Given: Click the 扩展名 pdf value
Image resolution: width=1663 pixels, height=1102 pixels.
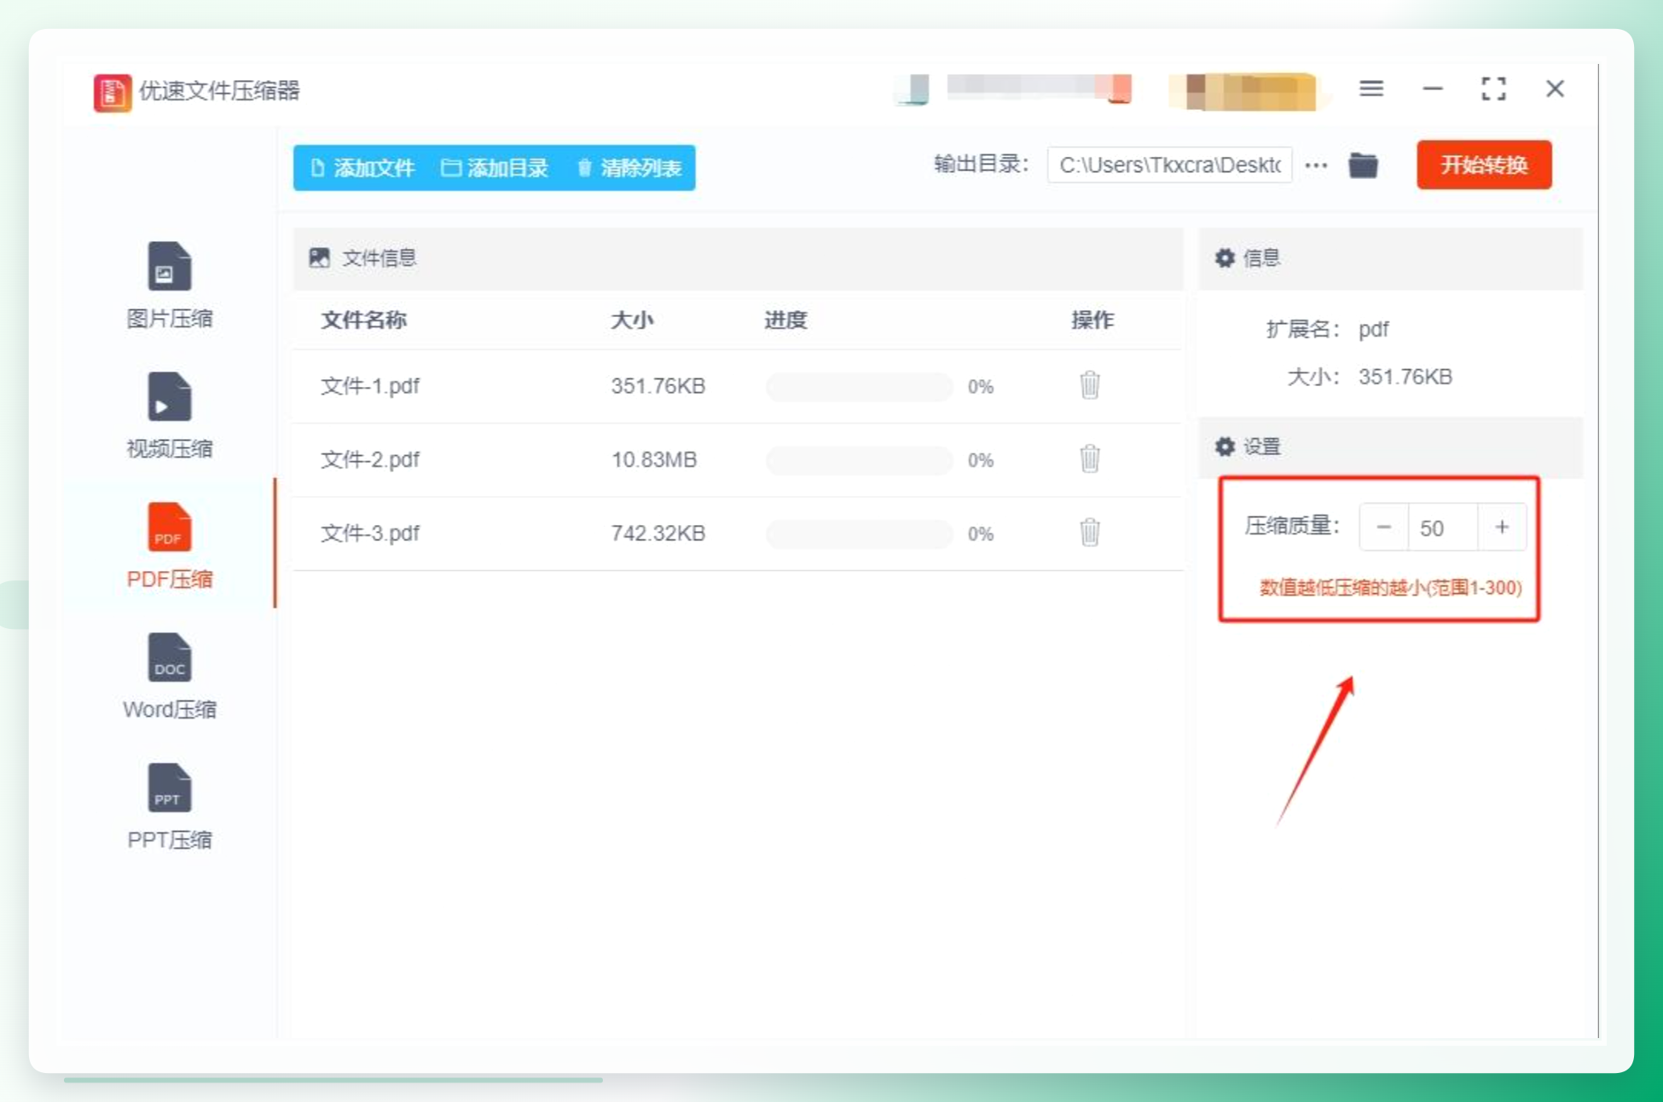Looking at the screenshot, I should pyautogui.click(x=1373, y=329).
